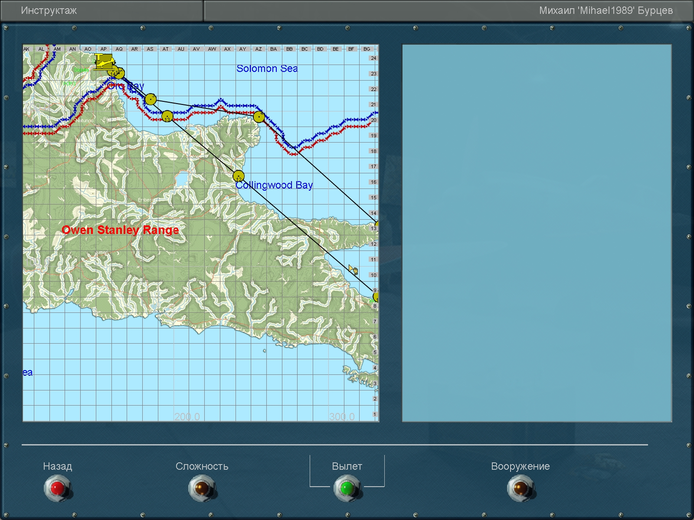Click grid column label BC
The image size is (694, 520).
point(304,49)
